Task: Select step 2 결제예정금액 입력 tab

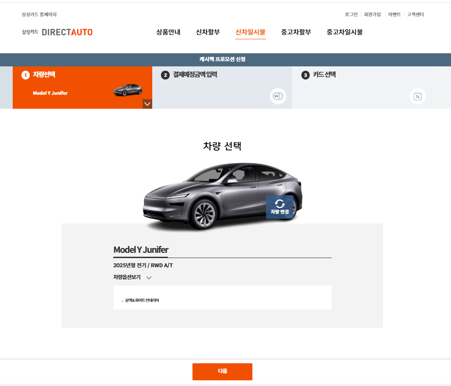Action: click(x=222, y=88)
